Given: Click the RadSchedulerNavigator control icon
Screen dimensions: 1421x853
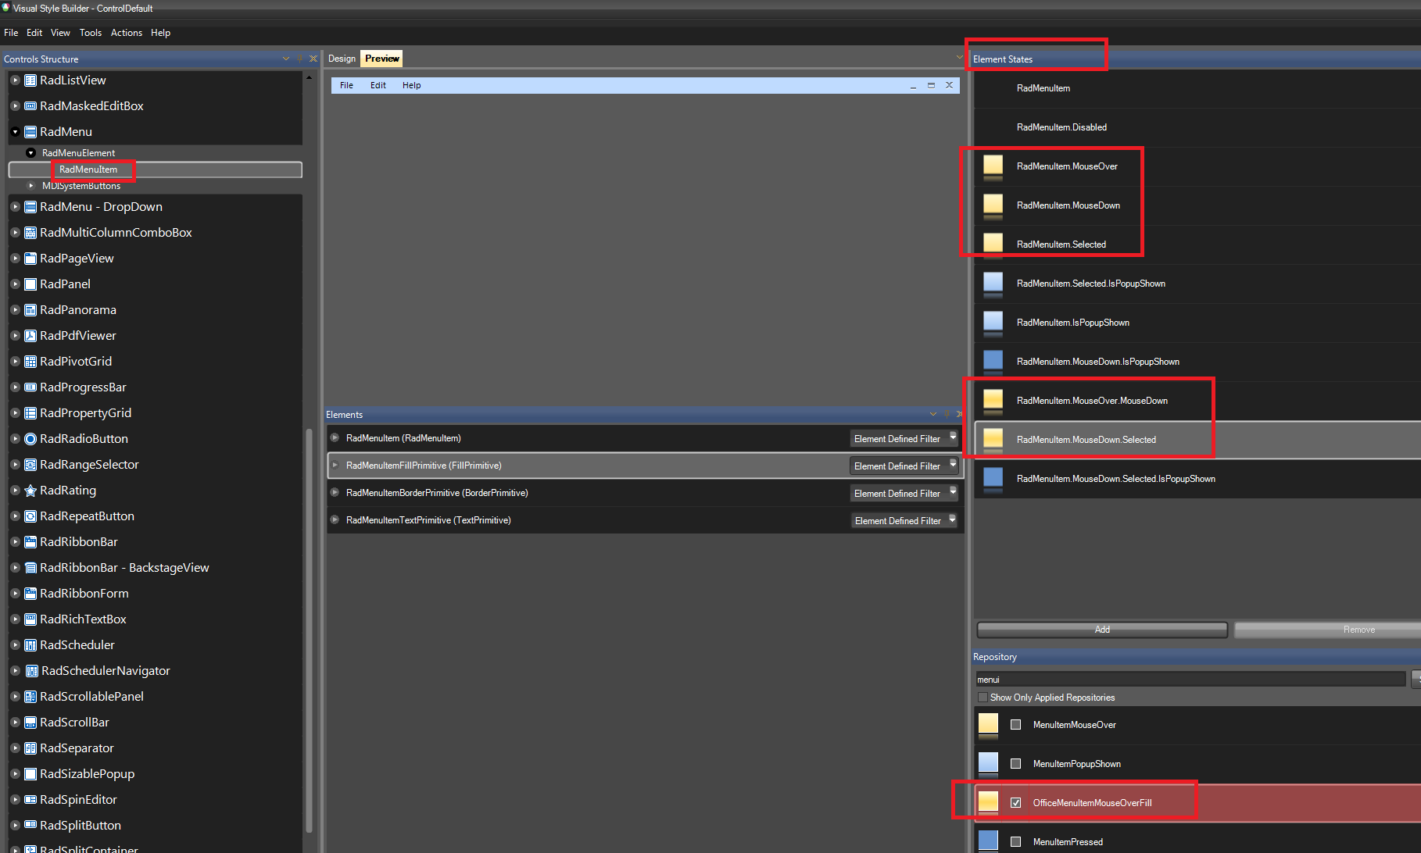Looking at the screenshot, I should pos(32,671).
